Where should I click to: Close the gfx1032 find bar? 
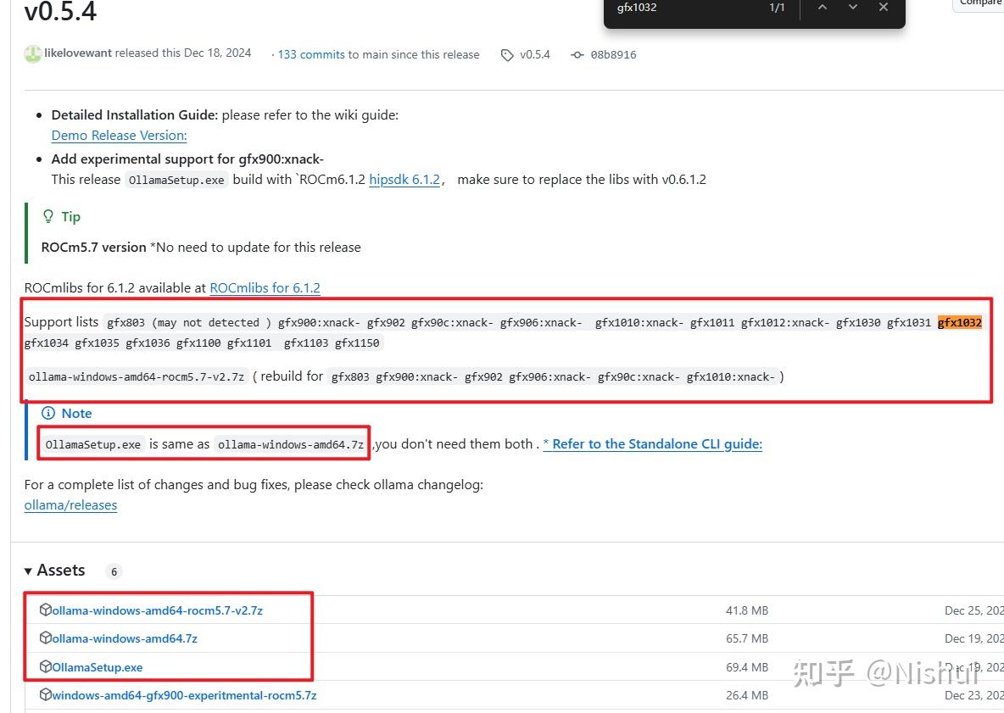(883, 7)
